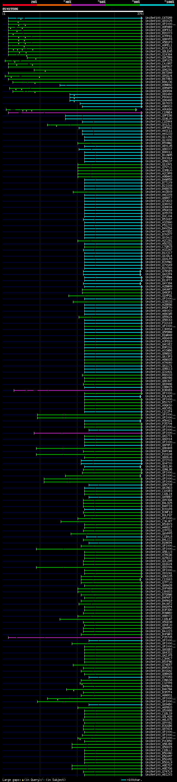This screenshot has height=782, width=177.
Task: Click the cyan alignment bar for UniRef100_Q6ING3
Action: 113,488
